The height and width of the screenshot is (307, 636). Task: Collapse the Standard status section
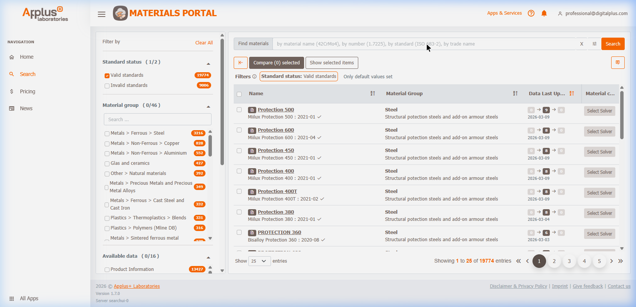click(x=208, y=64)
